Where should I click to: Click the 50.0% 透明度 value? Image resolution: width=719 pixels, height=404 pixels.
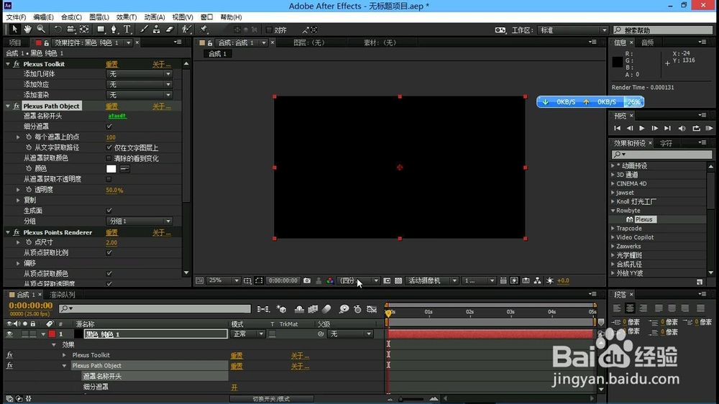point(114,190)
